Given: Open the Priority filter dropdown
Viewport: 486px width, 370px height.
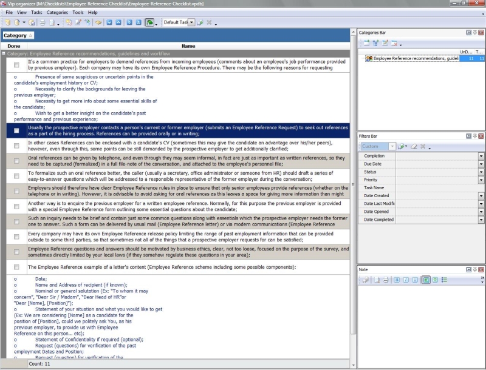Looking at the screenshot, I should (x=481, y=180).
